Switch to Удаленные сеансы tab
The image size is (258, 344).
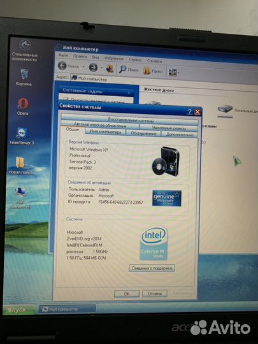pos(169,127)
